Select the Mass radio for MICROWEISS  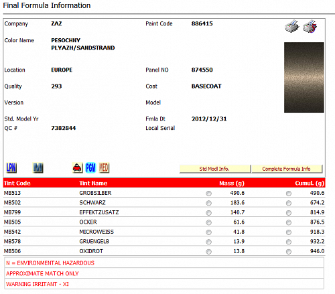click(209, 232)
